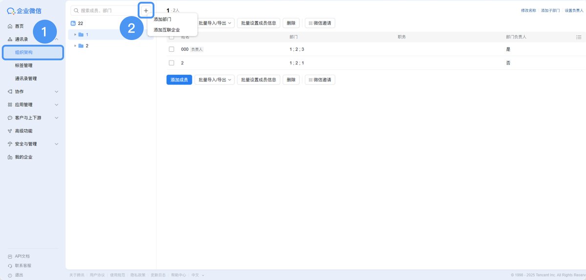Click the 22 company root icon
Screen dimensions: 586x280
tap(73, 23)
